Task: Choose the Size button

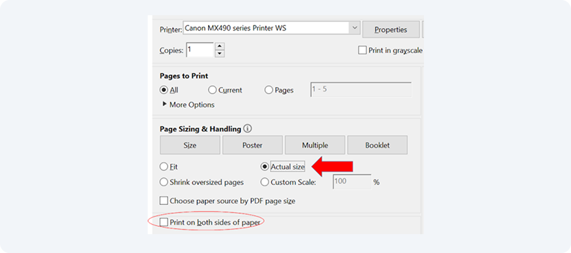Action: click(190, 145)
